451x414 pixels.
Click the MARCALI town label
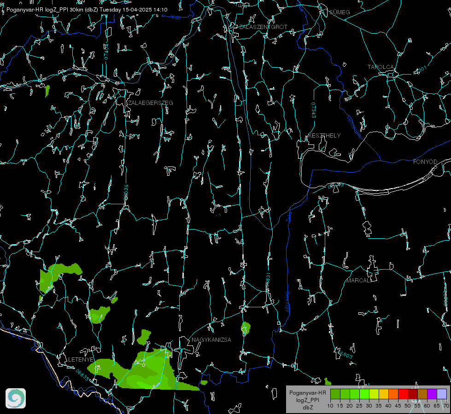point(359,281)
